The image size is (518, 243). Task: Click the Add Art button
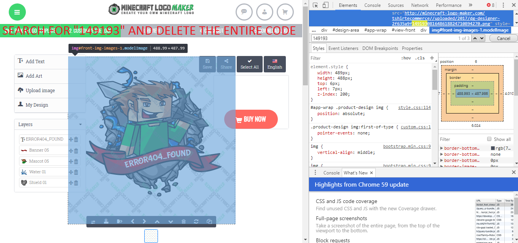pos(50,76)
